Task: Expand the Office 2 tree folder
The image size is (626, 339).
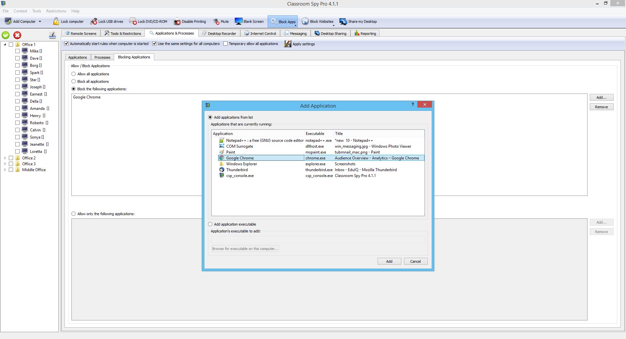Action: [5, 158]
